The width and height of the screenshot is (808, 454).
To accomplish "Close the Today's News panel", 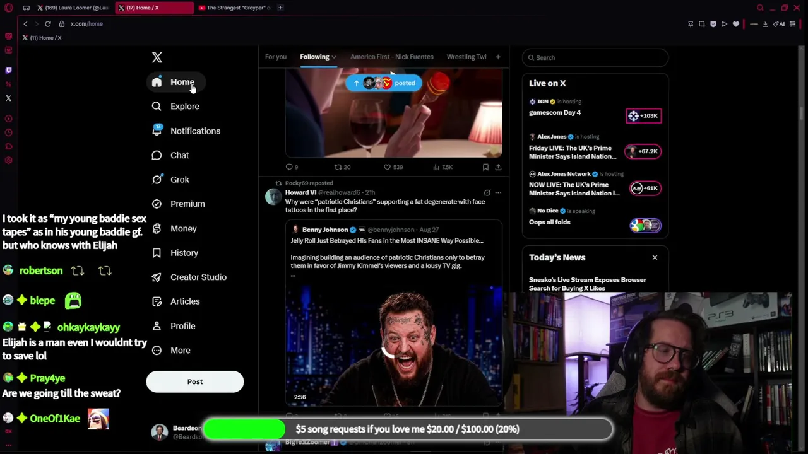I will tap(655, 257).
